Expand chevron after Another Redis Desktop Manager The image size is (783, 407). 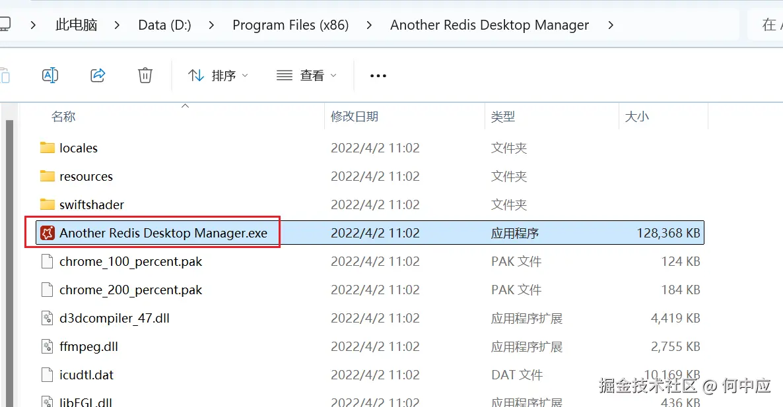click(611, 25)
